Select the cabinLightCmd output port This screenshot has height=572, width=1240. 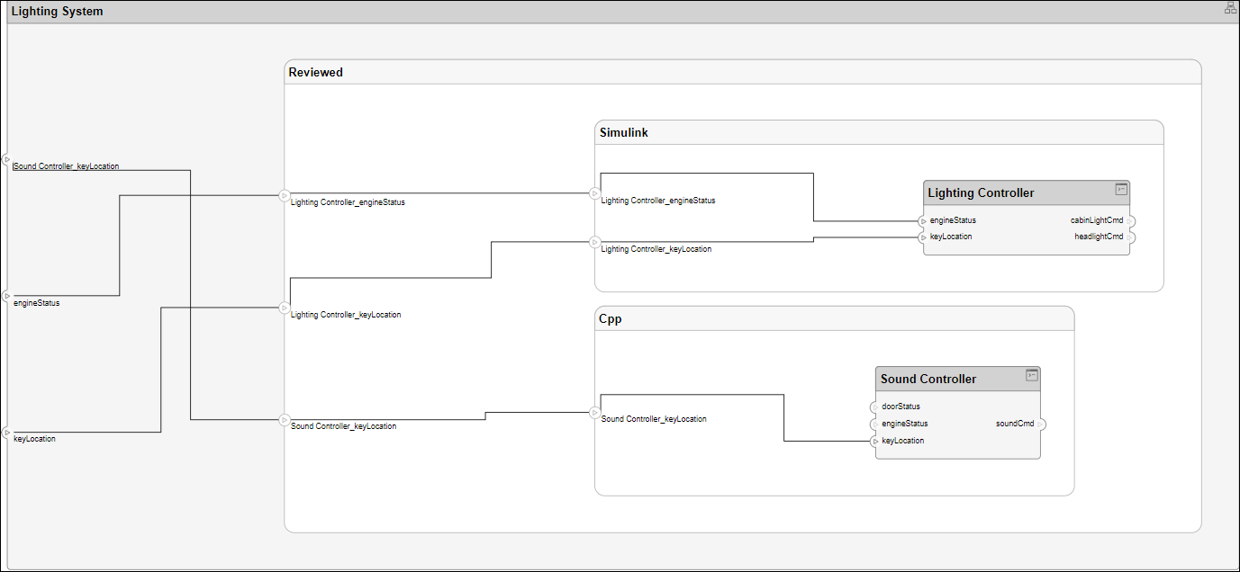click(x=1130, y=220)
